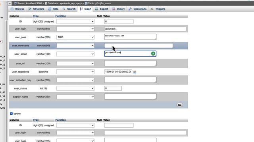Viewport: 254px width, 142px height.
Task: Open the Import tab
Action: [118, 9]
